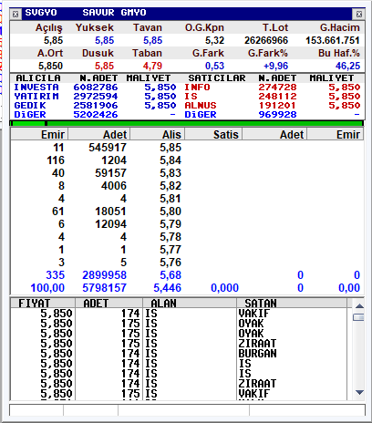372x423 pixels.
Task: Select the bid price 5,78
Action: pyautogui.click(x=170, y=237)
